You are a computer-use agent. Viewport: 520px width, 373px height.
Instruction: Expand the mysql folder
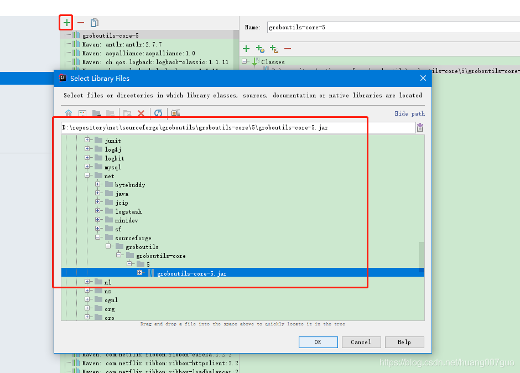tap(87, 166)
